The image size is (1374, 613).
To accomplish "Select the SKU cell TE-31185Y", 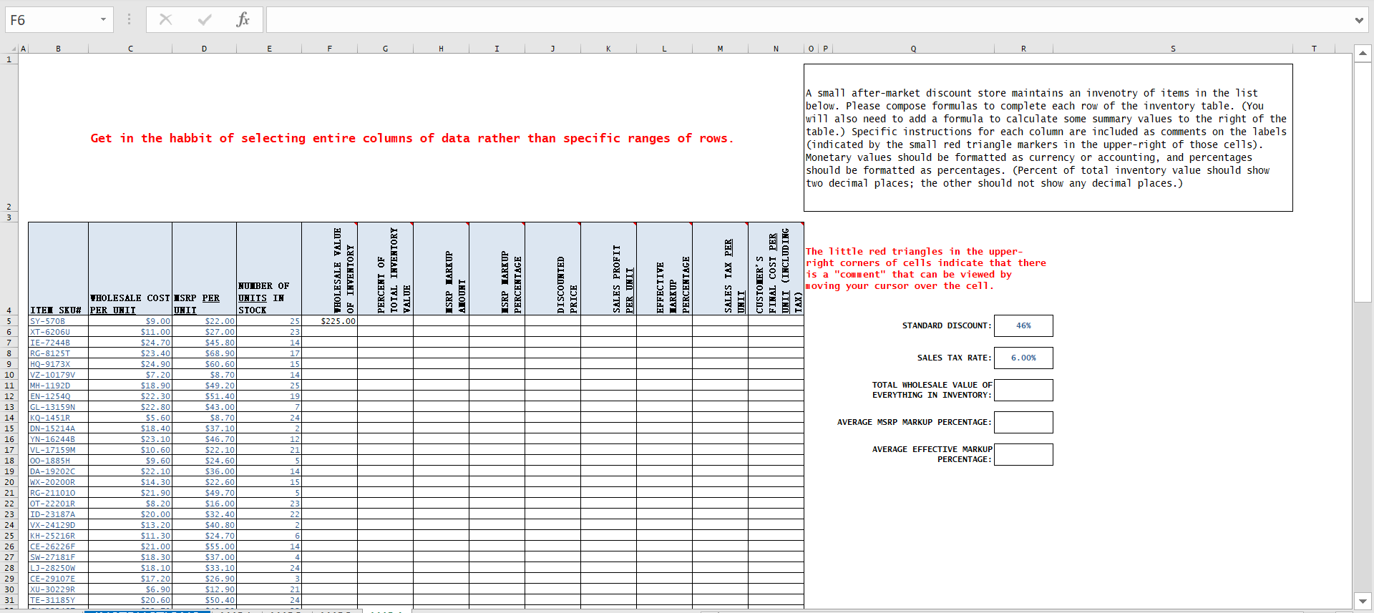I will (x=58, y=600).
